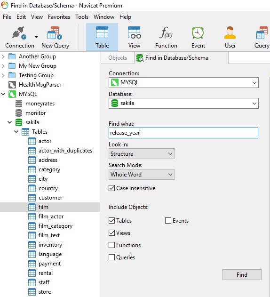This screenshot has width=270, height=297.
Task: Switch to the Objects tab
Action: click(x=118, y=58)
